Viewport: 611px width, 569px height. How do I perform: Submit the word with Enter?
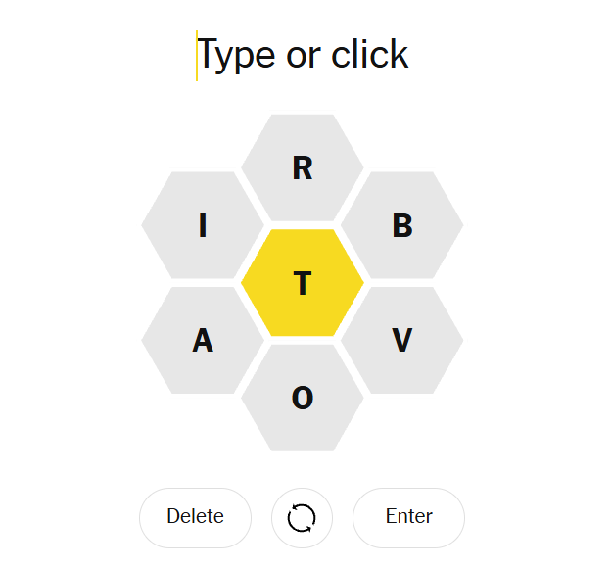tap(408, 517)
